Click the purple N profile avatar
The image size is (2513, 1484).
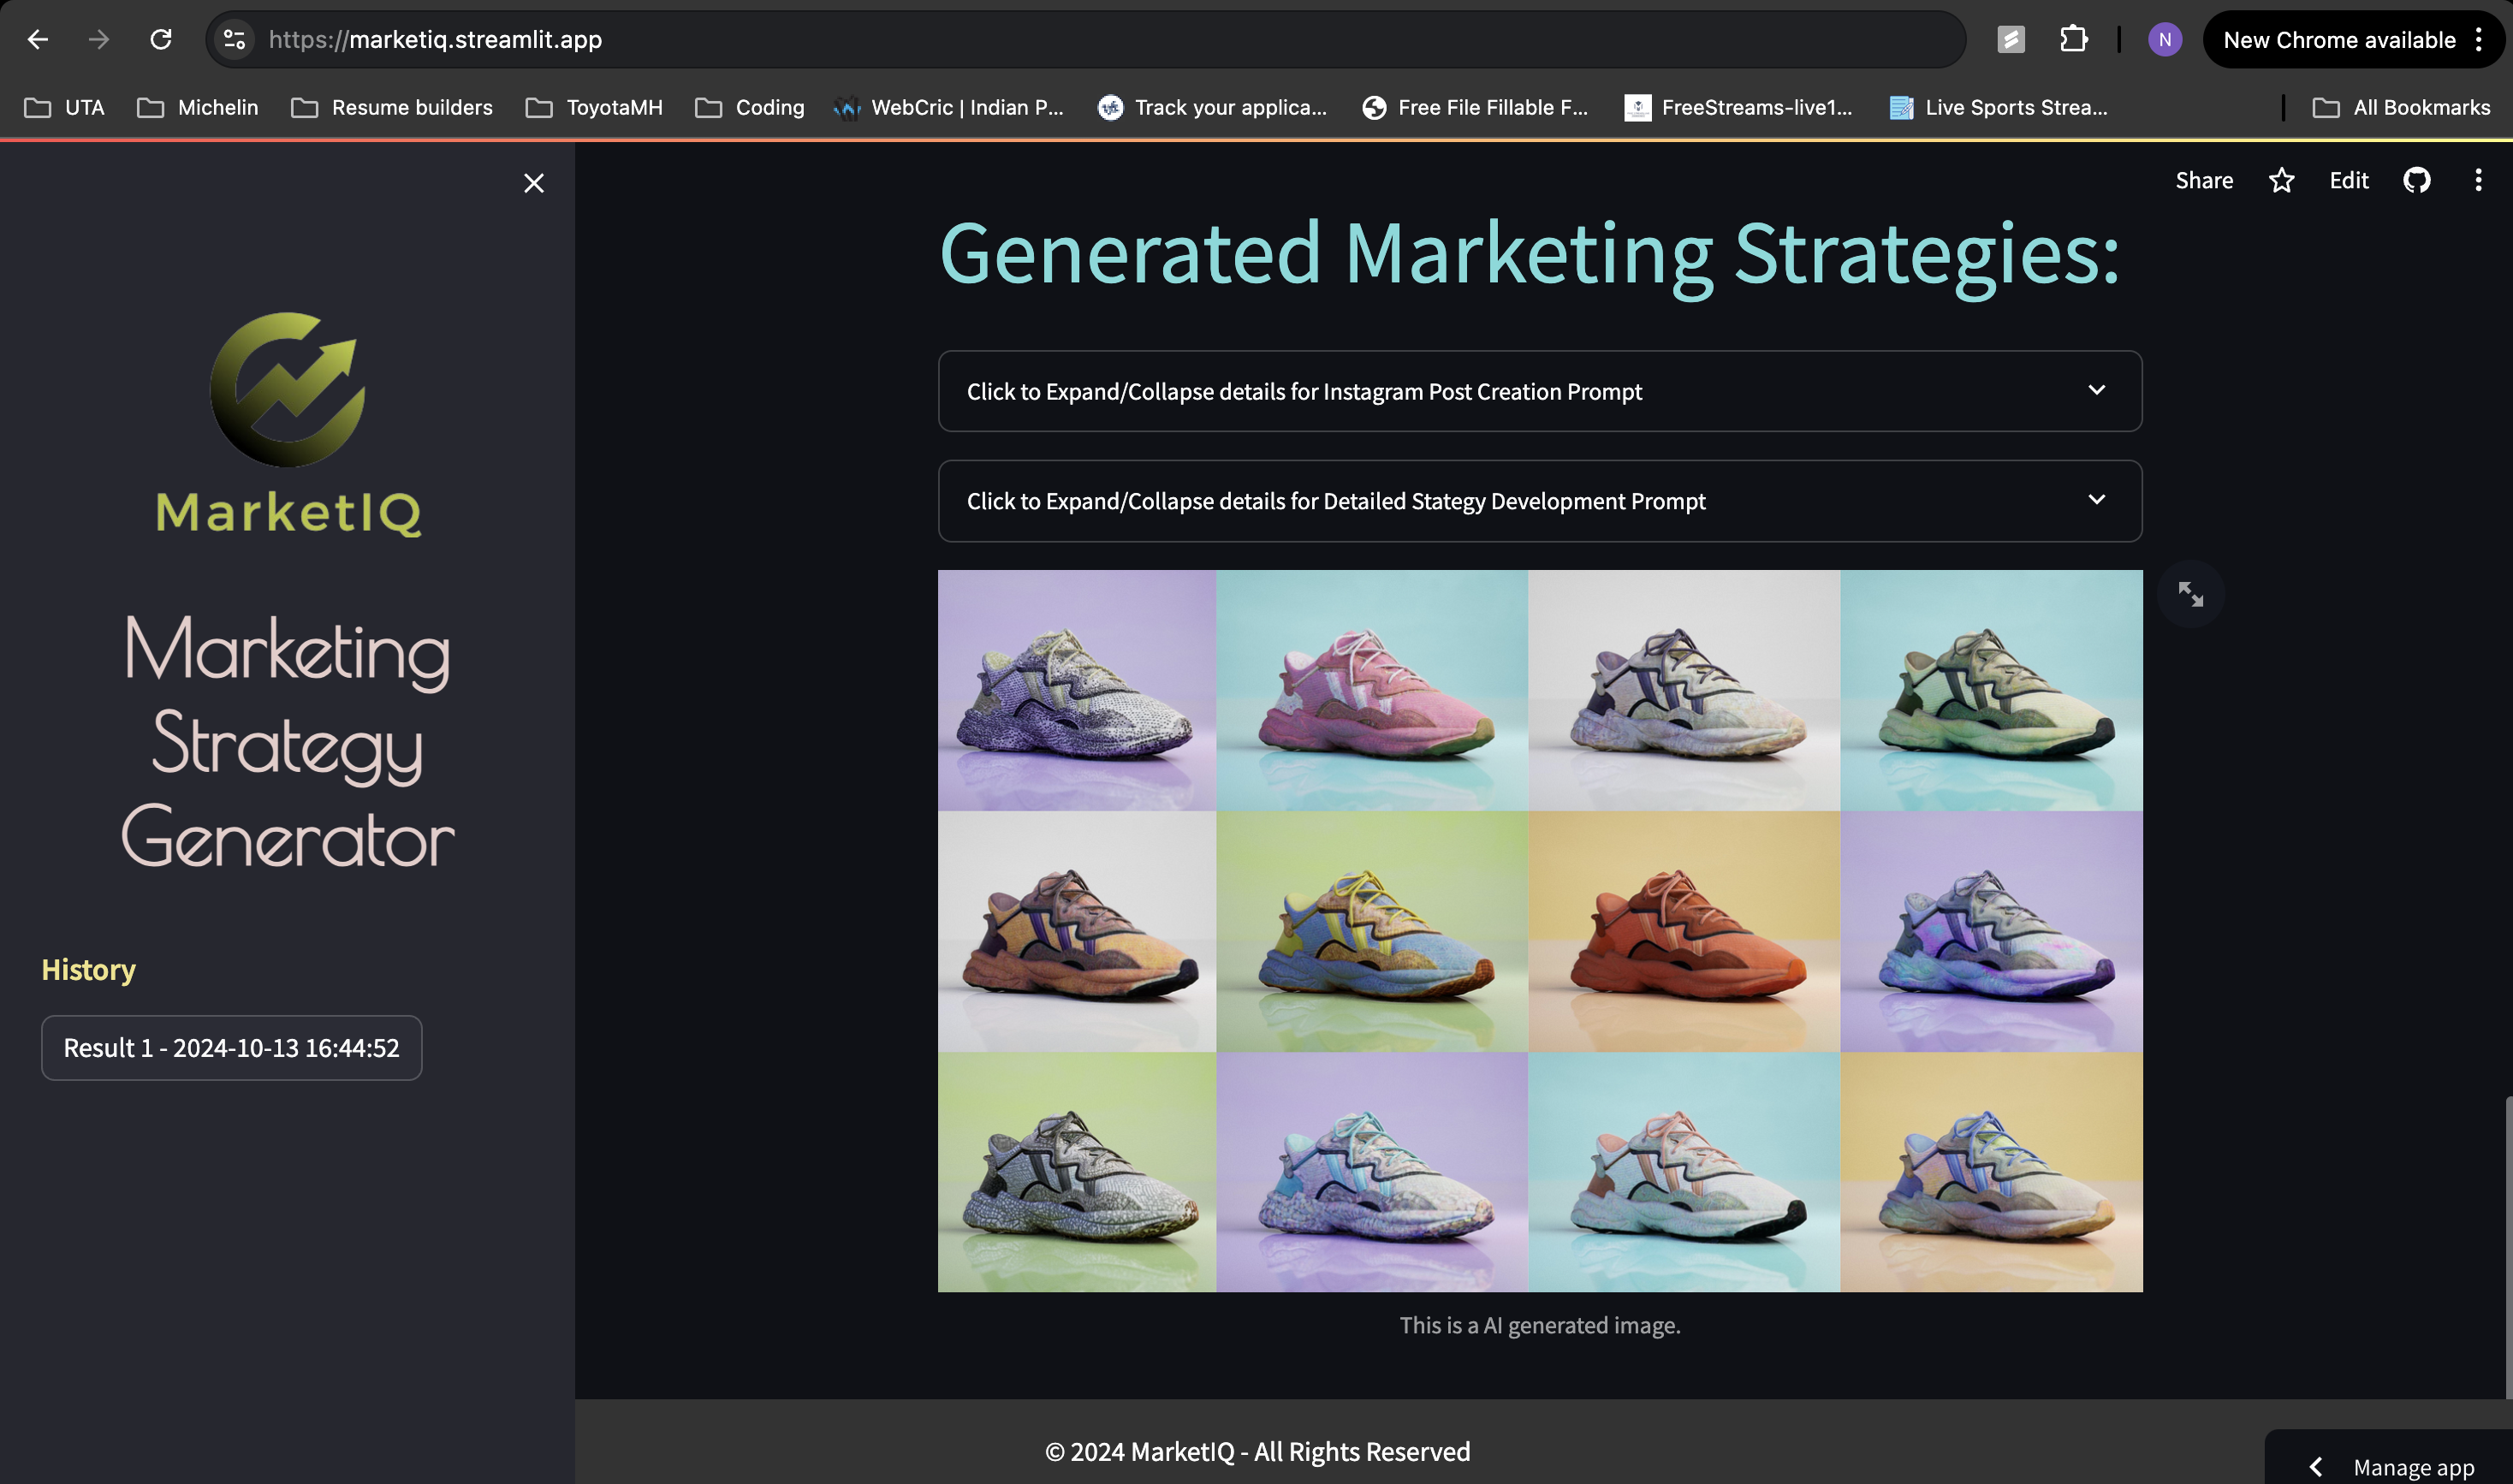point(2164,40)
